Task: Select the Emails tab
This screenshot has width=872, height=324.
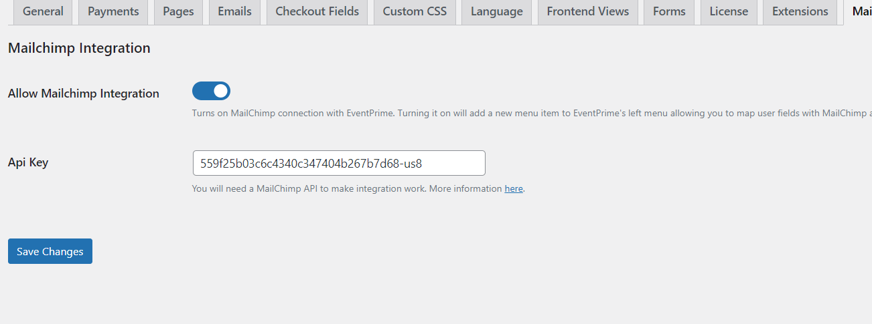Action: (234, 12)
